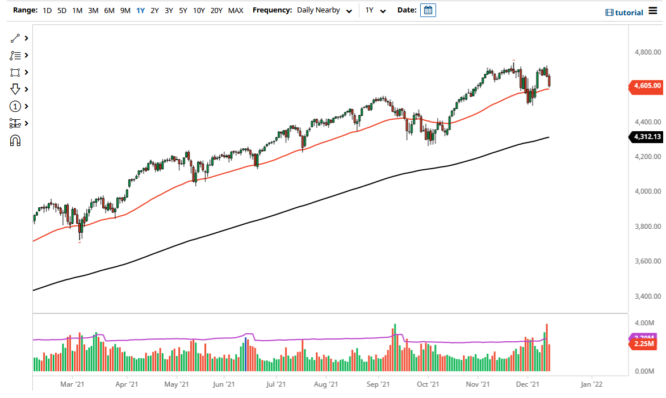
Task: Click the red 4,605.00 price label
Action: point(647,86)
